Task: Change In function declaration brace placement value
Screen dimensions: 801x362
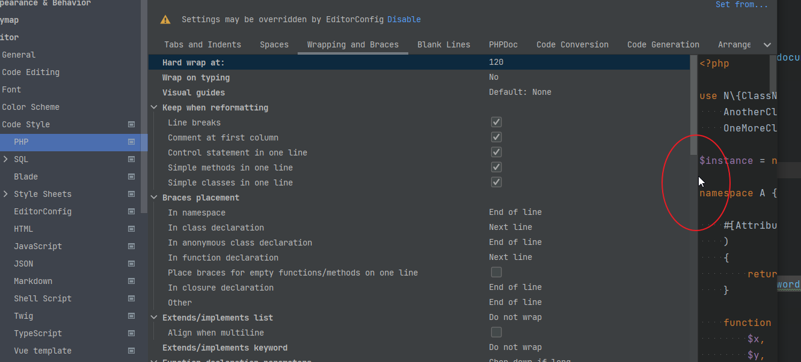Action: [511, 257]
